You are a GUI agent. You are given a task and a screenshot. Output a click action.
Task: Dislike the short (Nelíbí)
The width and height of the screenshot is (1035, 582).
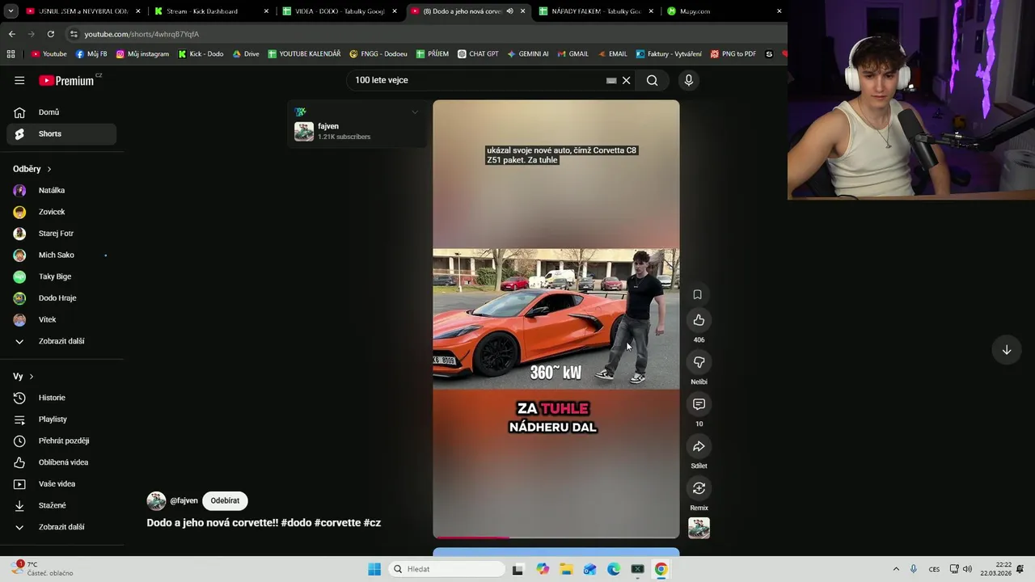click(699, 362)
